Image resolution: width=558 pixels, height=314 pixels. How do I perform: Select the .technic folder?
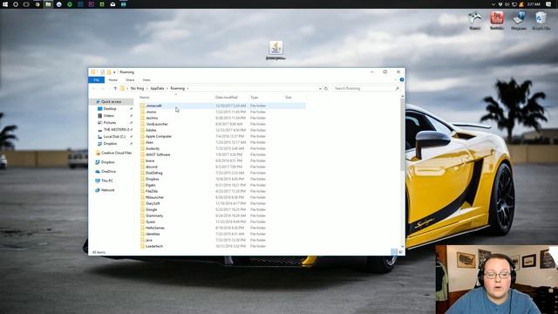click(x=152, y=118)
